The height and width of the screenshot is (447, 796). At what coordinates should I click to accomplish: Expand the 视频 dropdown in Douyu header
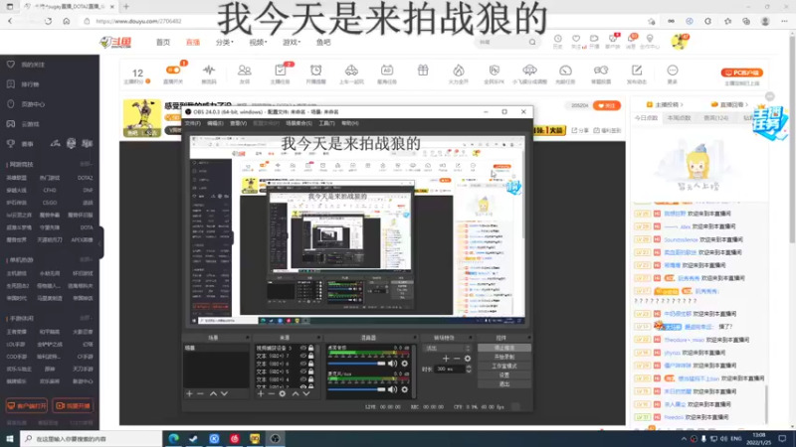pyautogui.click(x=258, y=42)
